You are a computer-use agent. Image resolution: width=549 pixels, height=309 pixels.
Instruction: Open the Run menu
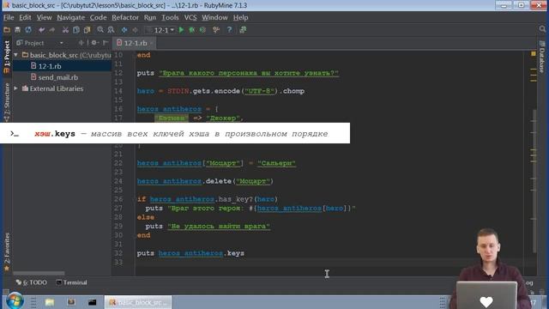(150, 17)
